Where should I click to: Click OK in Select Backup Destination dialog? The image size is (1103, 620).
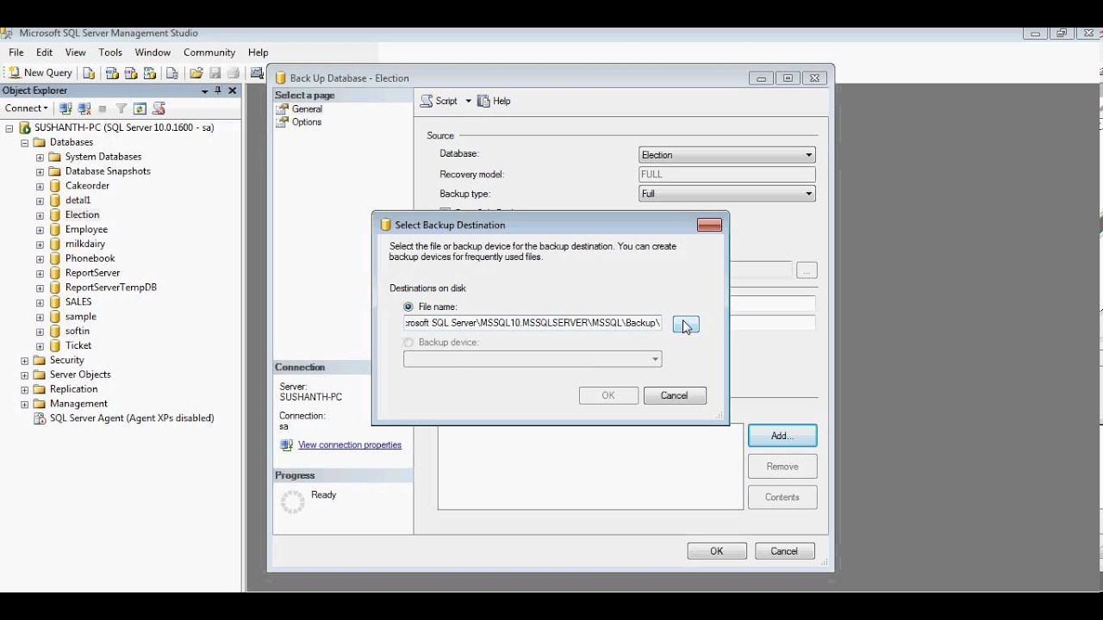[608, 395]
